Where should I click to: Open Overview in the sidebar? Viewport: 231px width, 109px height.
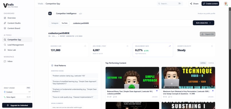click(x=17, y=18)
